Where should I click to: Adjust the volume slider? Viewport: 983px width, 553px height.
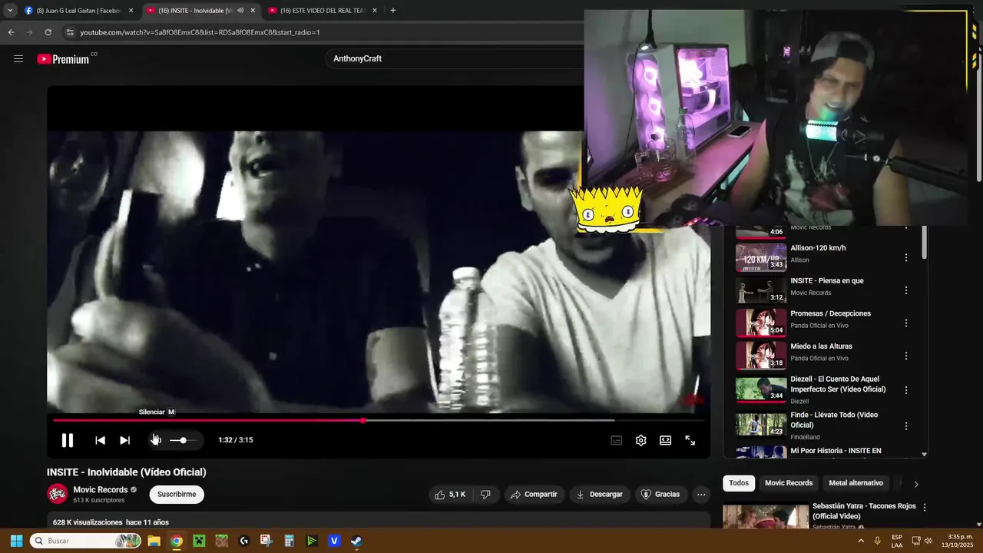182,440
